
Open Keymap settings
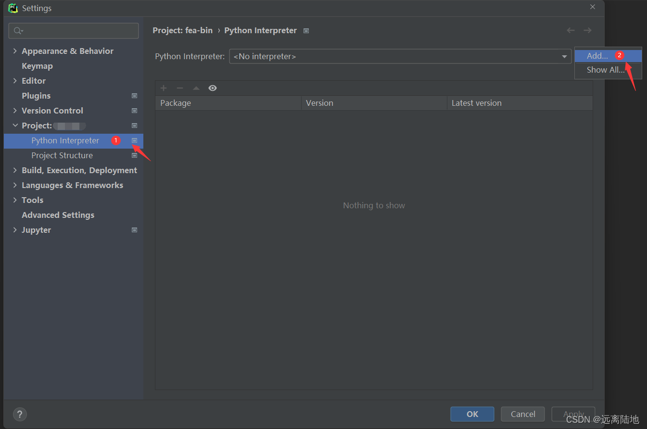tap(37, 66)
